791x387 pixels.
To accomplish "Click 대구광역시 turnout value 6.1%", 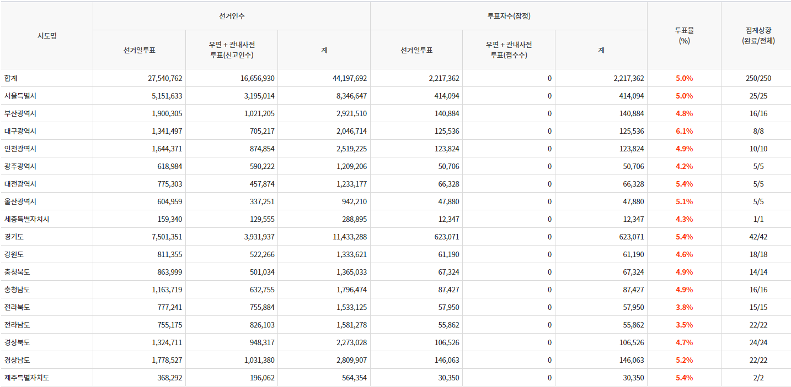I will [684, 131].
